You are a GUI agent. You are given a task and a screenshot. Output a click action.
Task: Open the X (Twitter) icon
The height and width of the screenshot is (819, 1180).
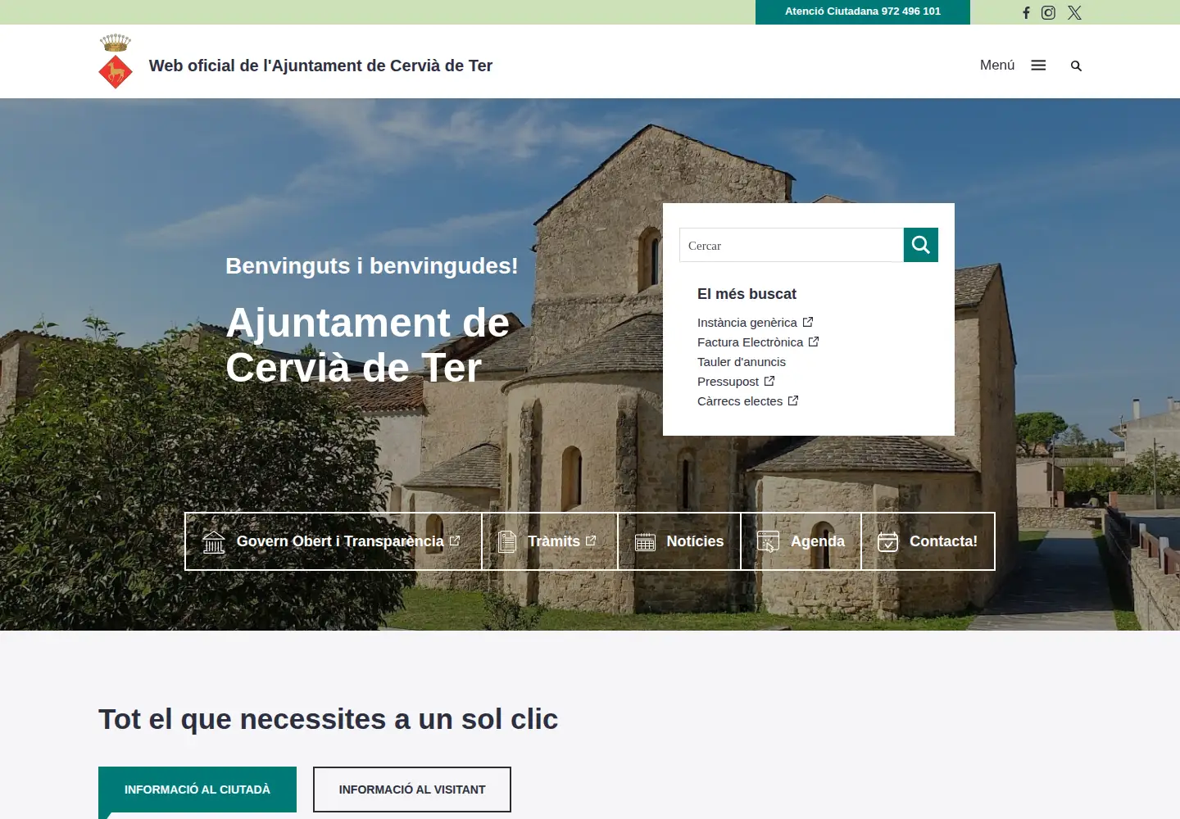pos(1074,12)
